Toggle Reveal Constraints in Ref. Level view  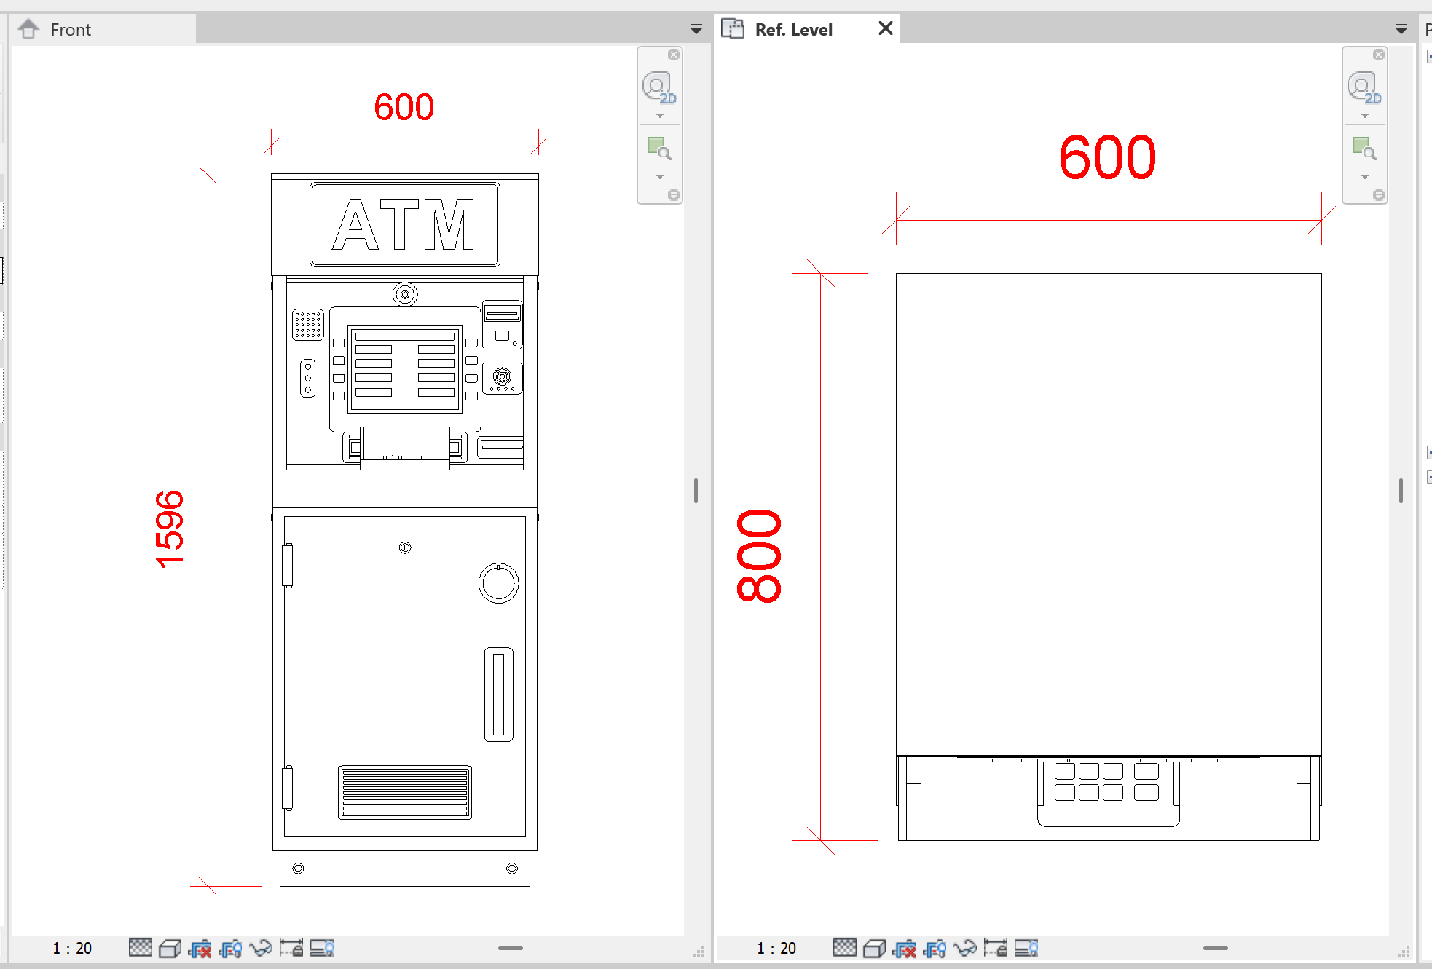(996, 948)
